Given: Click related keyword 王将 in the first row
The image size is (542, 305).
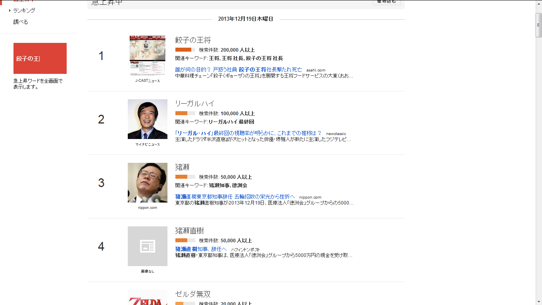Looking at the screenshot, I should [x=214, y=58].
